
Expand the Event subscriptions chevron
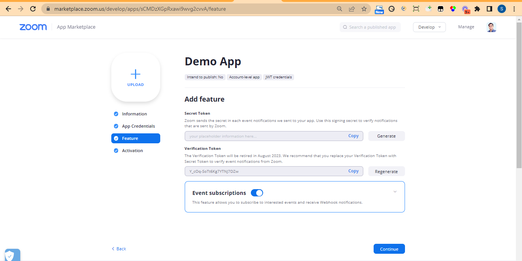tap(395, 192)
